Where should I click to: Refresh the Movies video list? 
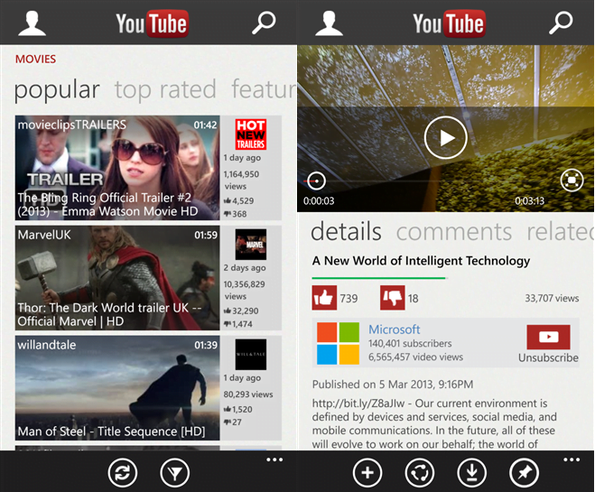122,473
